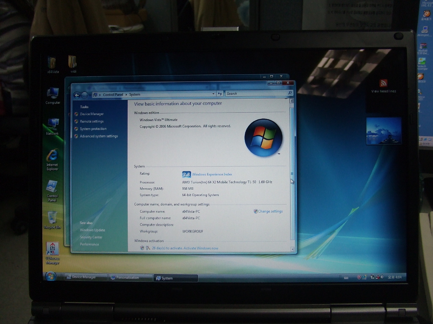This screenshot has height=324, width=433.
Task: Click the Forward arrow in the System window
Action: click(x=85, y=95)
